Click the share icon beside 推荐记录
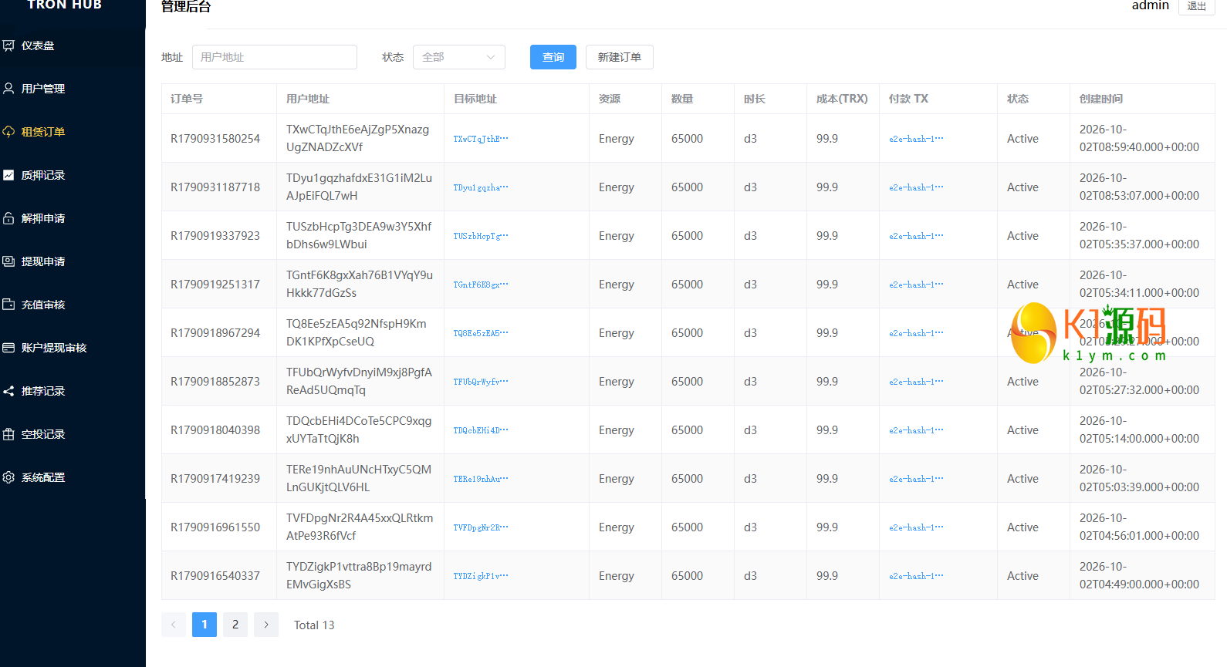1227x667 pixels. (8, 391)
